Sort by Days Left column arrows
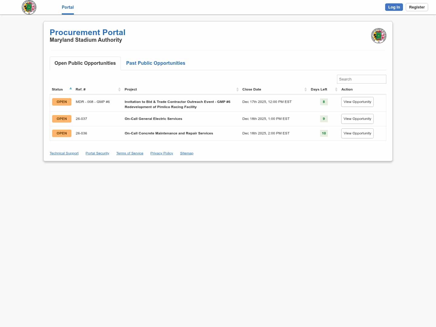Screen dimensions: 436x327 tap(336, 89)
